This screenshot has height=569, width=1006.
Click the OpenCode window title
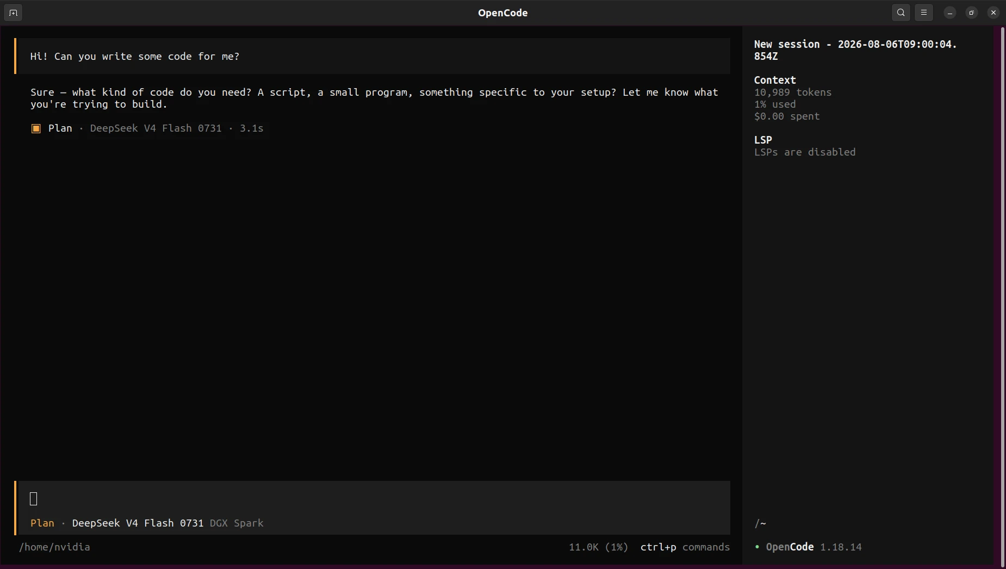(503, 13)
